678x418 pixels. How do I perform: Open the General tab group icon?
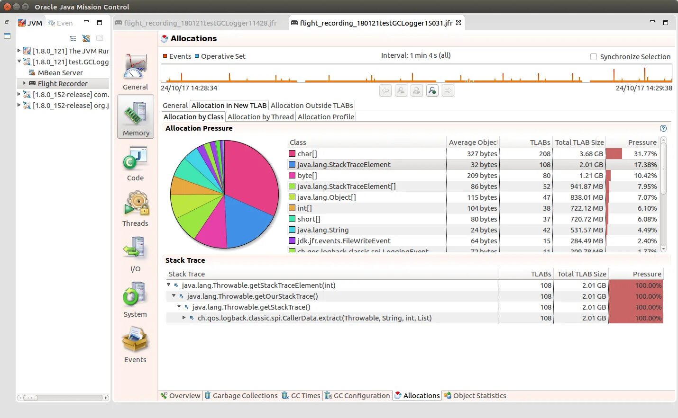136,71
